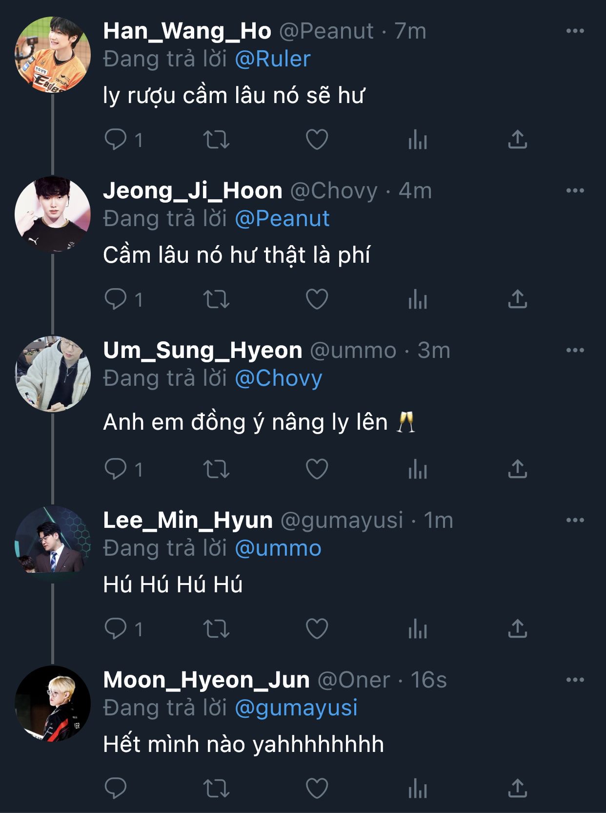Open more options for Um_Sung_Hyeon's tweet
Image resolution: width=606 pixels, height=813 pixels.
pyautogui.click(x=575, y=350)
